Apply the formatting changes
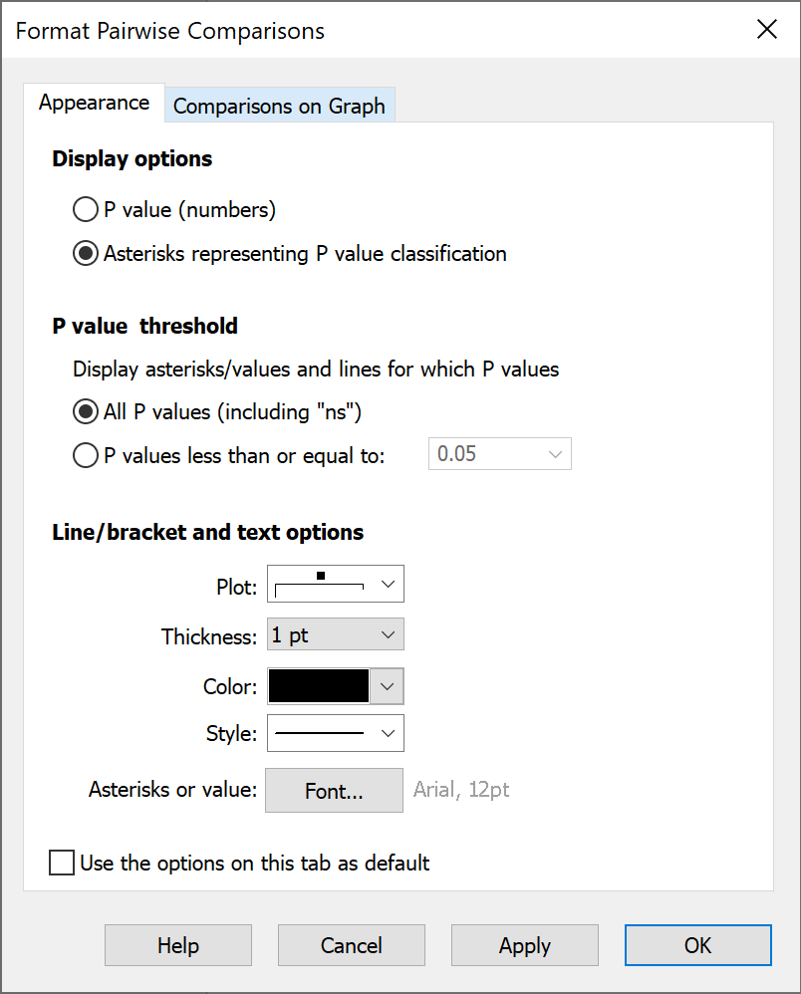801x994 pixels. tap(524, 945)
